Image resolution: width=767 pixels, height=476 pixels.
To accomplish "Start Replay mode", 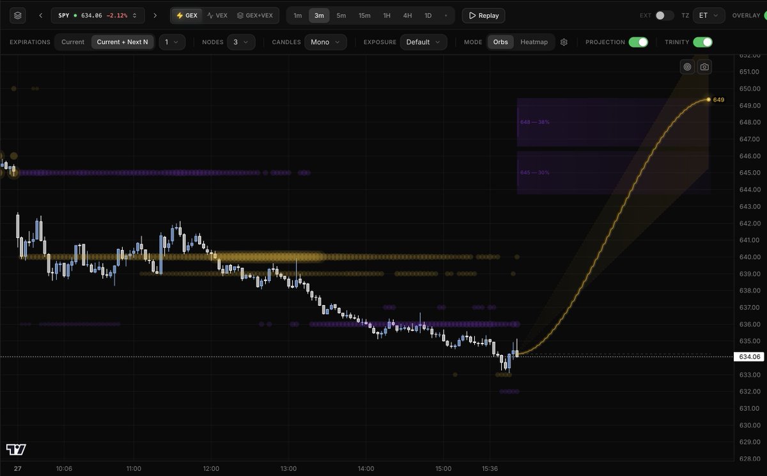I will 483,15.
